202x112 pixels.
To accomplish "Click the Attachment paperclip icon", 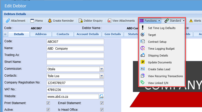I will click(8, 21).
